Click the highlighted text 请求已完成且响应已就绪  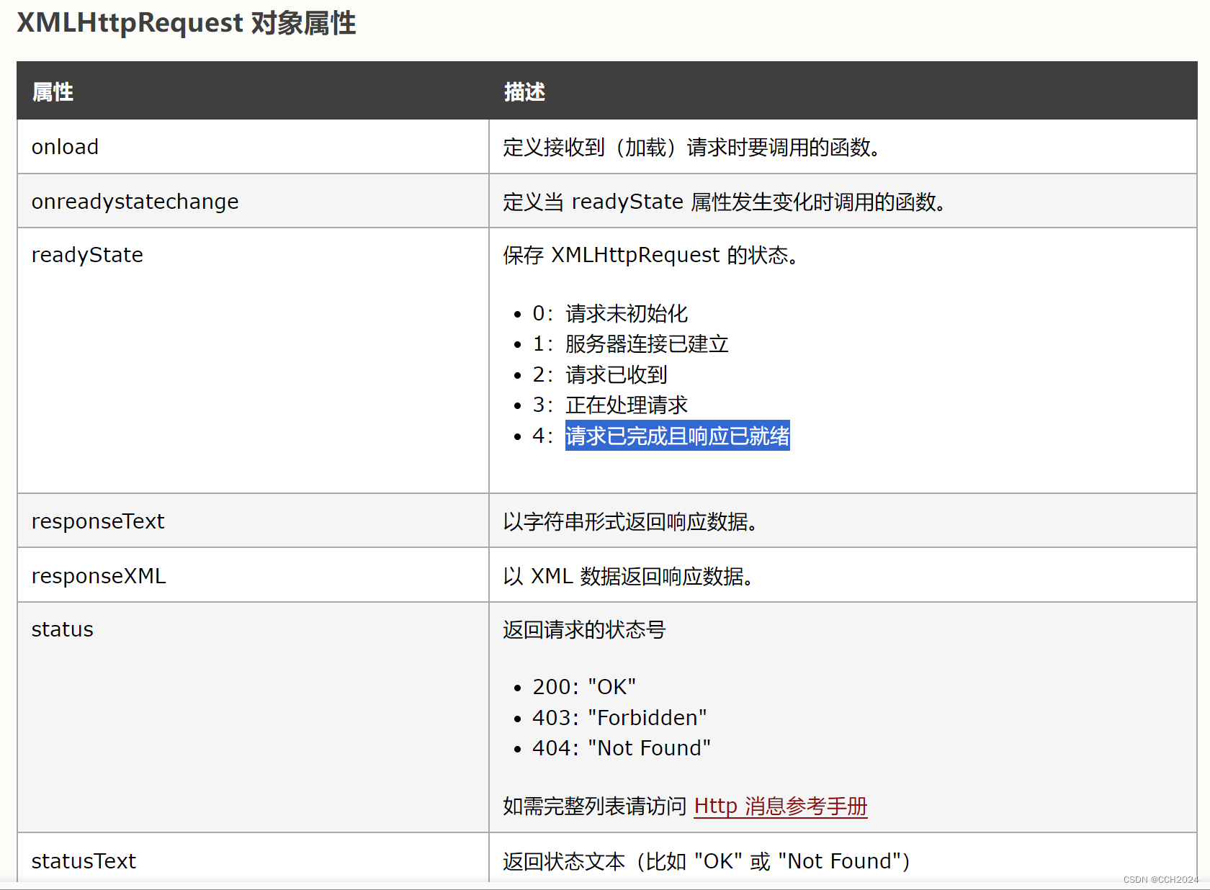click(x=676, y=436)
